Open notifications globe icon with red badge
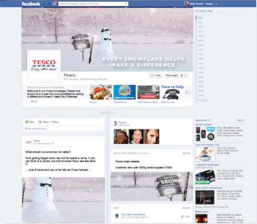The image size is (257, 224). (55, 3)
